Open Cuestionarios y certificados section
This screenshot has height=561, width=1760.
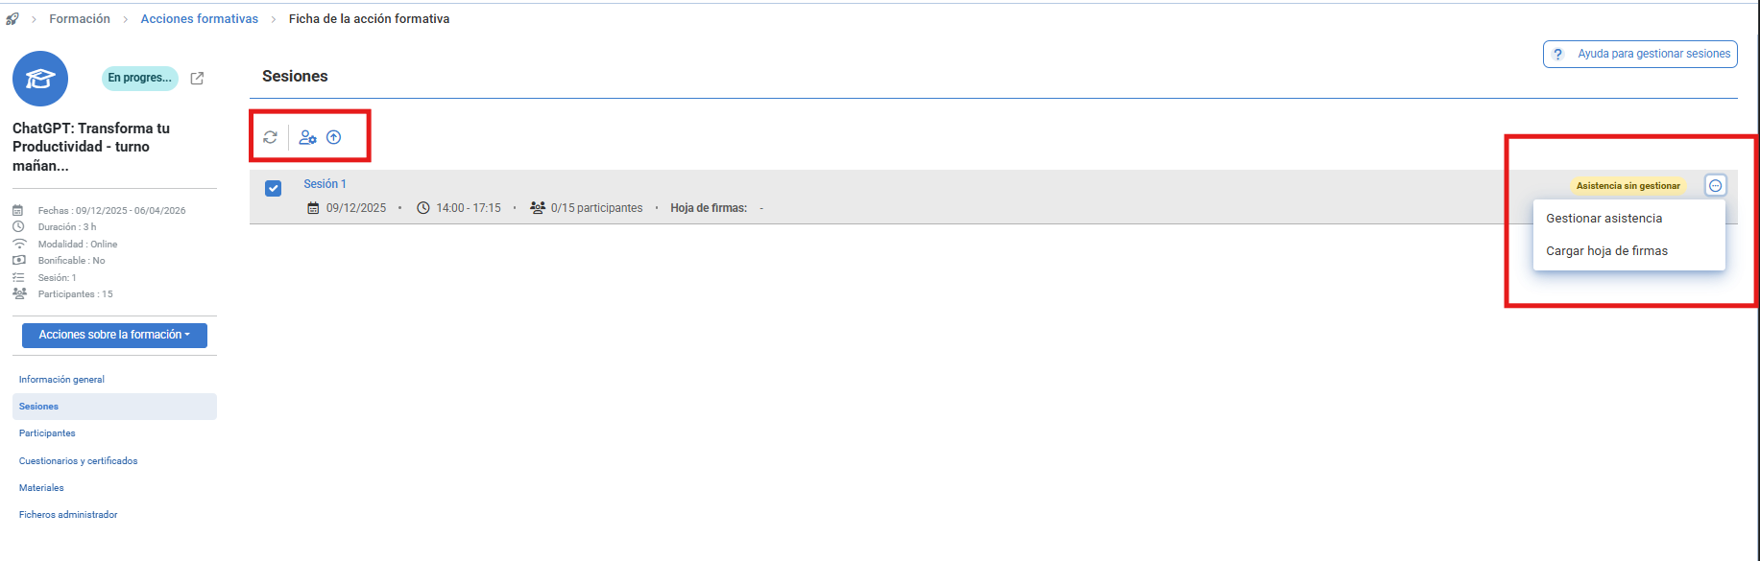[78, 461]
